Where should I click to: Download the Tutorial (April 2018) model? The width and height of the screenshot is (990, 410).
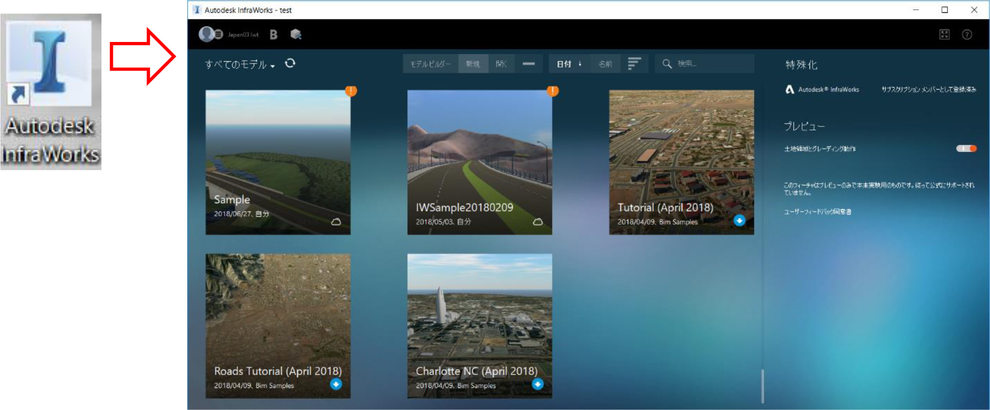(739, 221)
